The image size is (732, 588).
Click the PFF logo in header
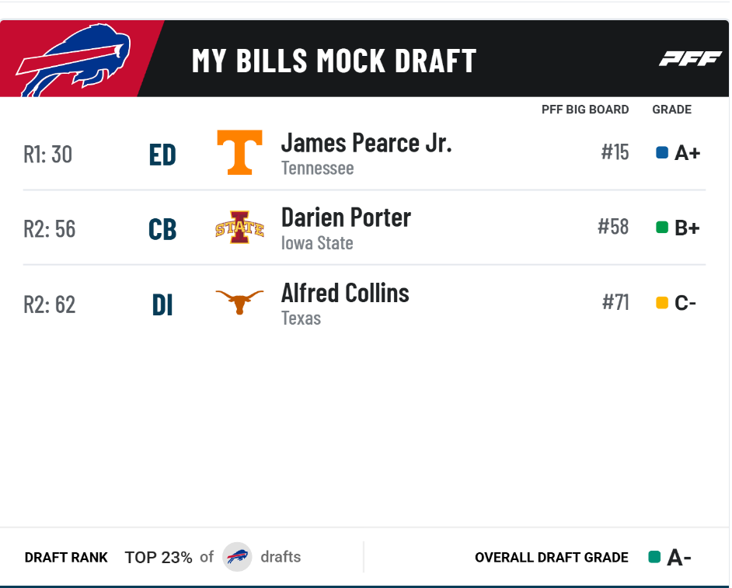tap(691, 59)
